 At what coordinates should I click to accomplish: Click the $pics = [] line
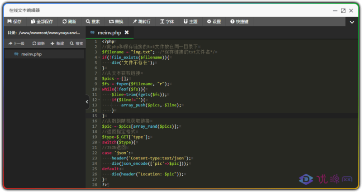pyautogui.click(x=115, y=78)
